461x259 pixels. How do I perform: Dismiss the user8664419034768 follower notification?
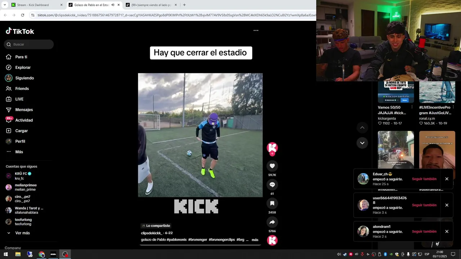[447, 205]
